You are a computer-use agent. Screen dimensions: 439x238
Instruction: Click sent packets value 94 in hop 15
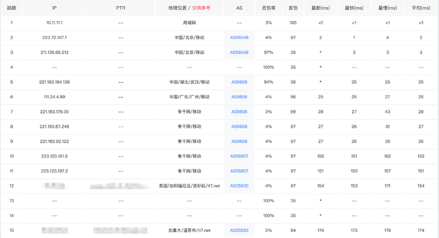click(x=293, y=230)
